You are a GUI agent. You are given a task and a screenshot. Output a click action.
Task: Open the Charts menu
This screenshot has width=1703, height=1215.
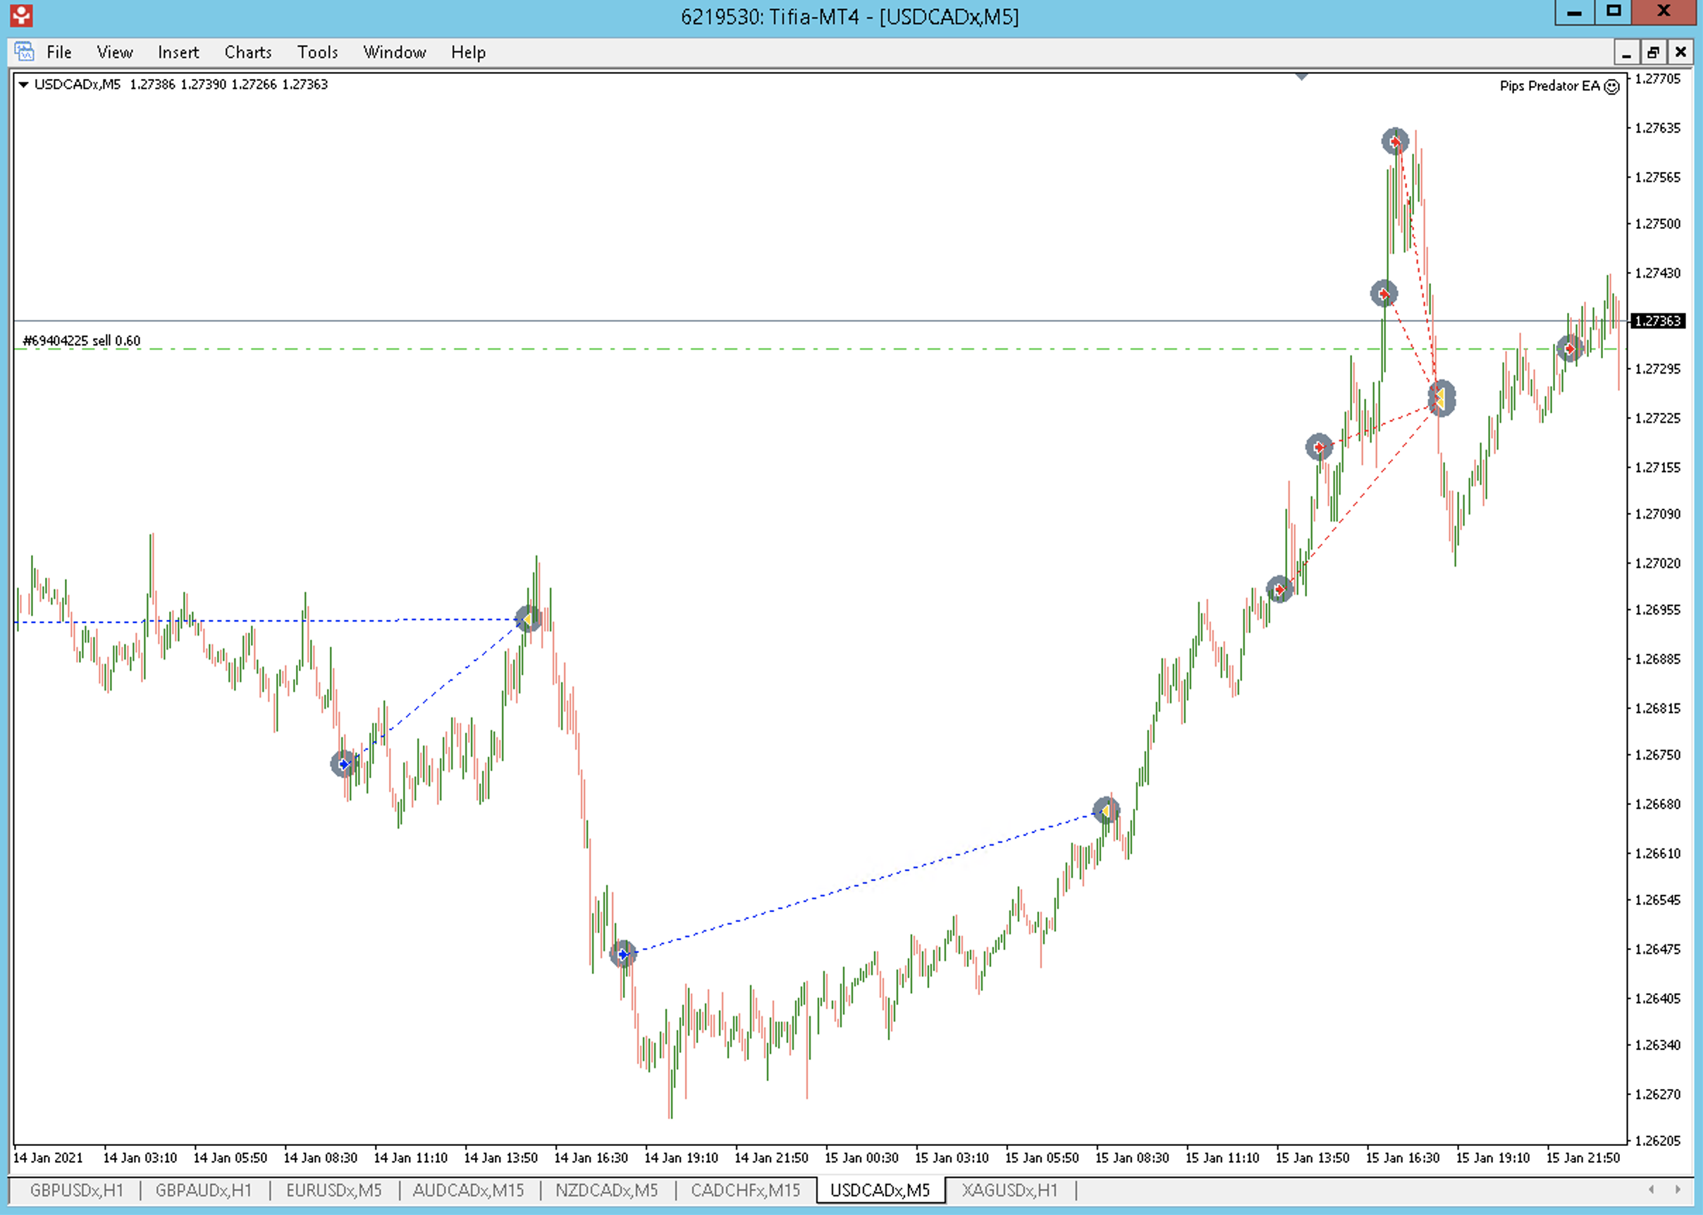coord(247,52)
